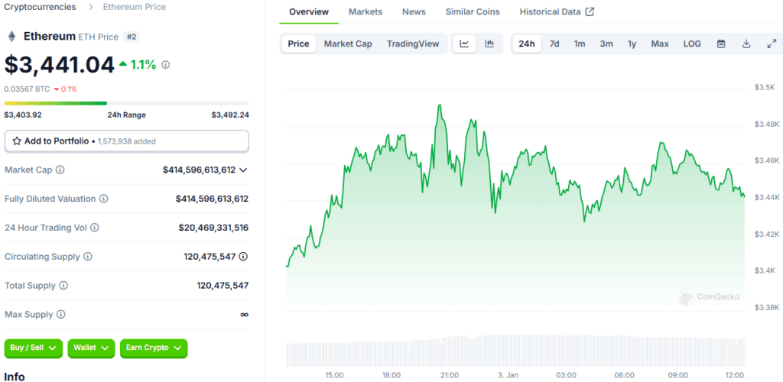Select Price chart view
Image resolution: width=783 pixels, height=382 pixels.
coord(299,44)
